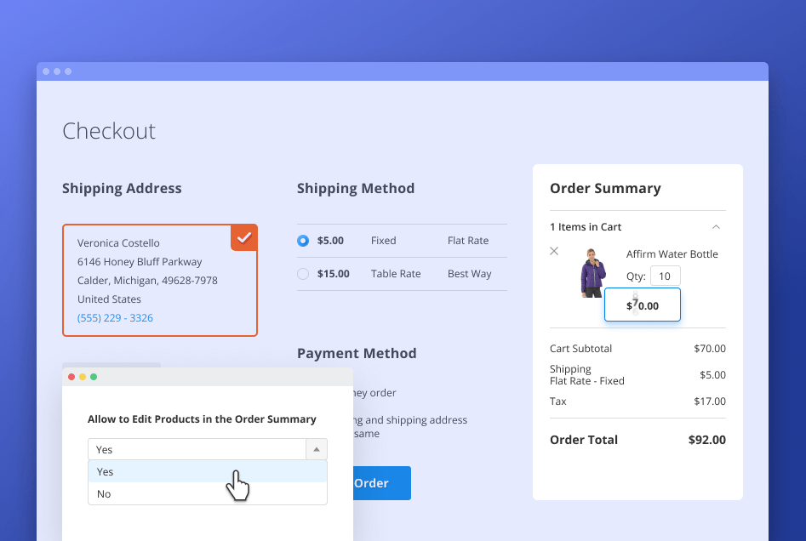
Task: Dismiss the popup via the red dot
Action: [x=71, y=375]
